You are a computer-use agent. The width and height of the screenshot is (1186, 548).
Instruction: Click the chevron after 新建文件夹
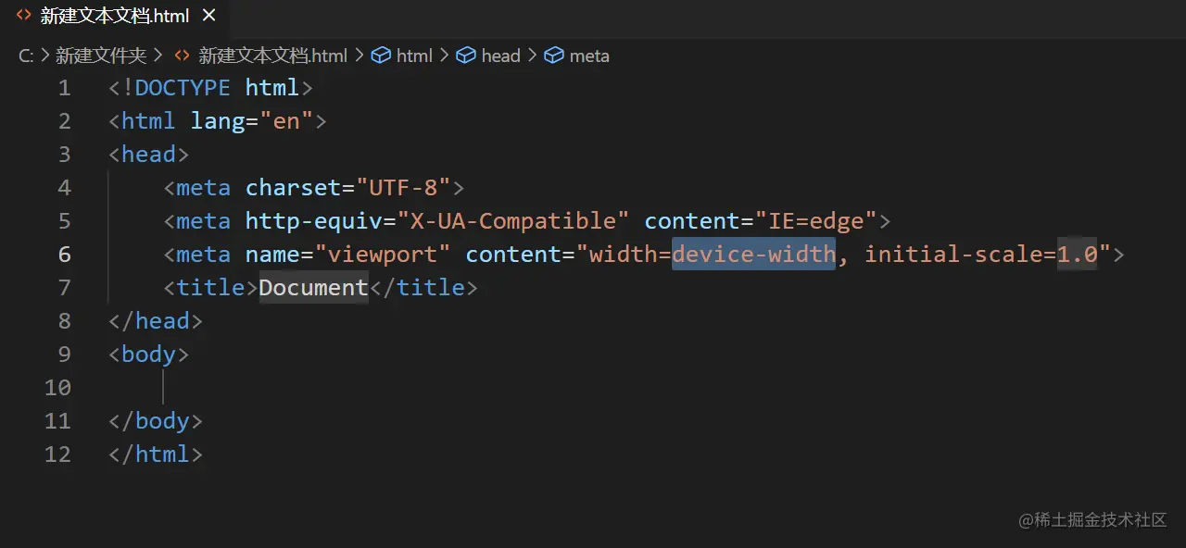pyautogui.click(x=159, y=56)
